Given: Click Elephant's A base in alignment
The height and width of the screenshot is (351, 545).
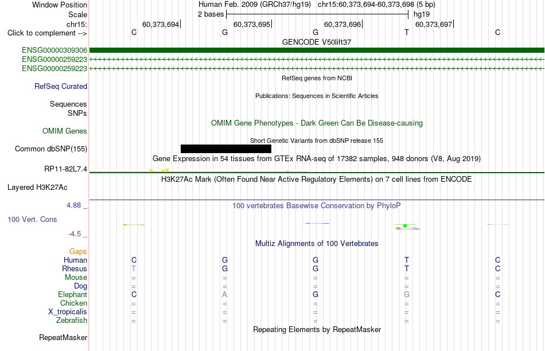Looking at the screenshot, I should pos(224,294).
